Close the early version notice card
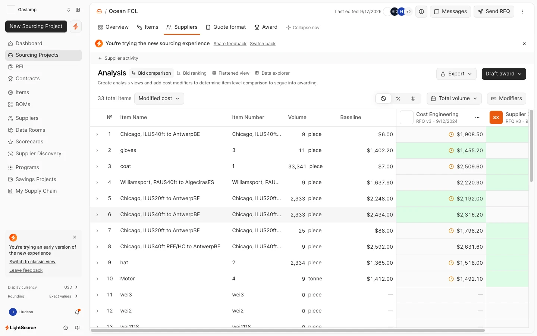 pyautogui.click(x=75, y=237)
